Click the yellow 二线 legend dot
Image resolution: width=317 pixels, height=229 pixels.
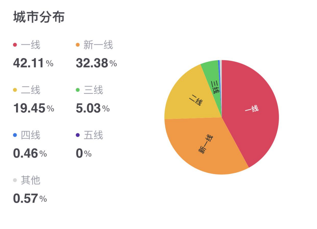click(15, 90)
